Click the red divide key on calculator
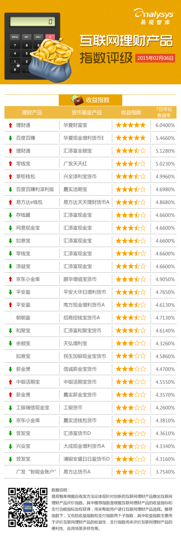This screenshot has height=544, width=181. click(50, 37)
